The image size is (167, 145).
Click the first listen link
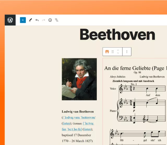coord(66,123)
